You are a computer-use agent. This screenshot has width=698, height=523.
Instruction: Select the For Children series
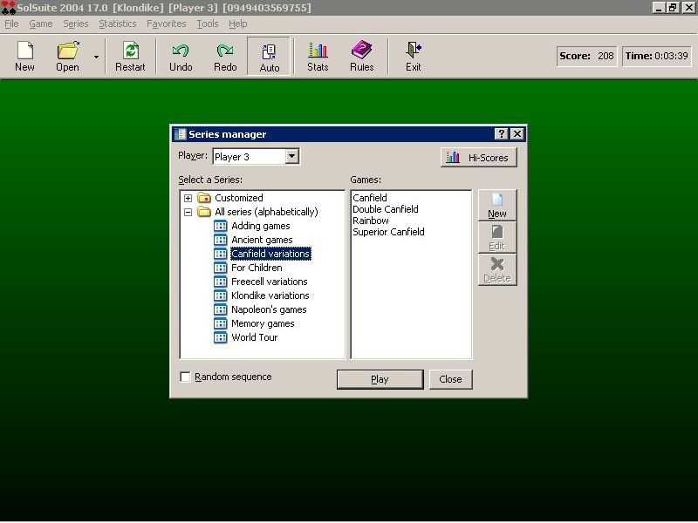point(257,268)
